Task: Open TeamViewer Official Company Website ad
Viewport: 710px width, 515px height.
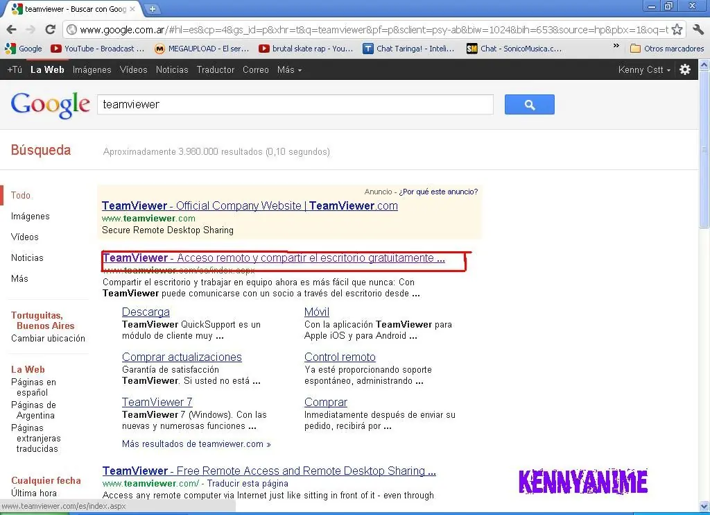Action: pyautogui.click(x=250, y=206)
